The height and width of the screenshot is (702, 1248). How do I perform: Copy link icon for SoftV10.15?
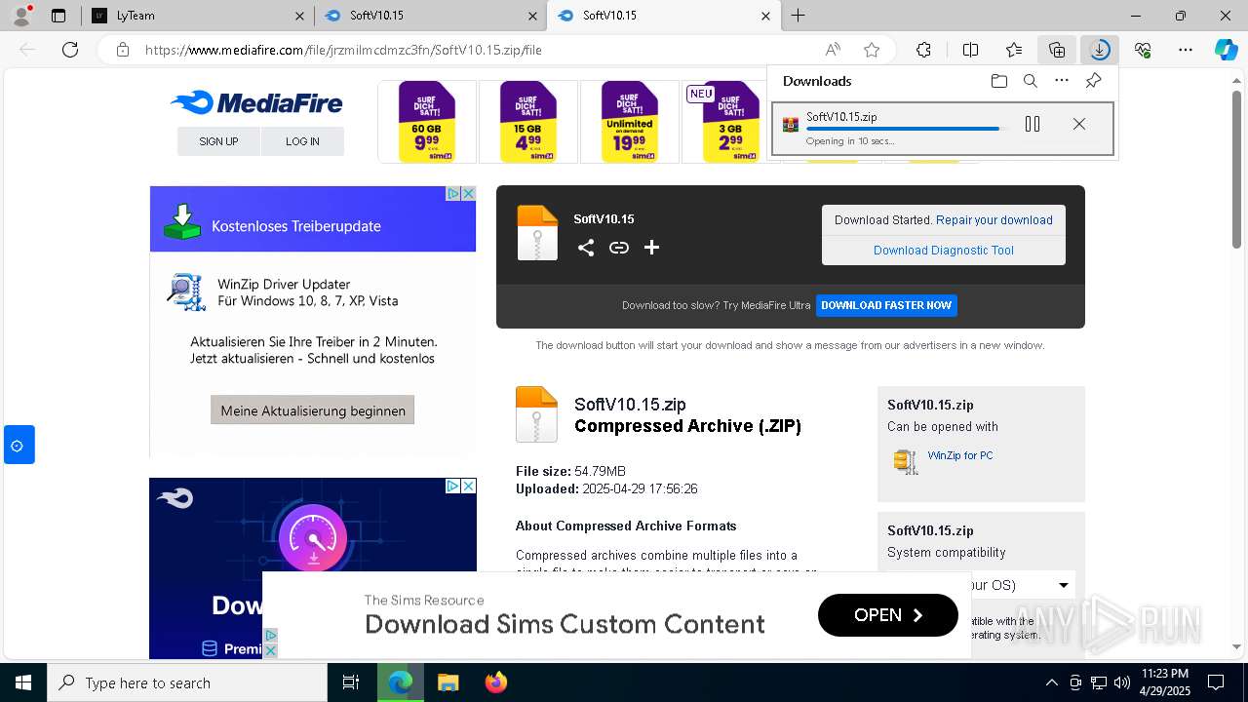(618, 248)
